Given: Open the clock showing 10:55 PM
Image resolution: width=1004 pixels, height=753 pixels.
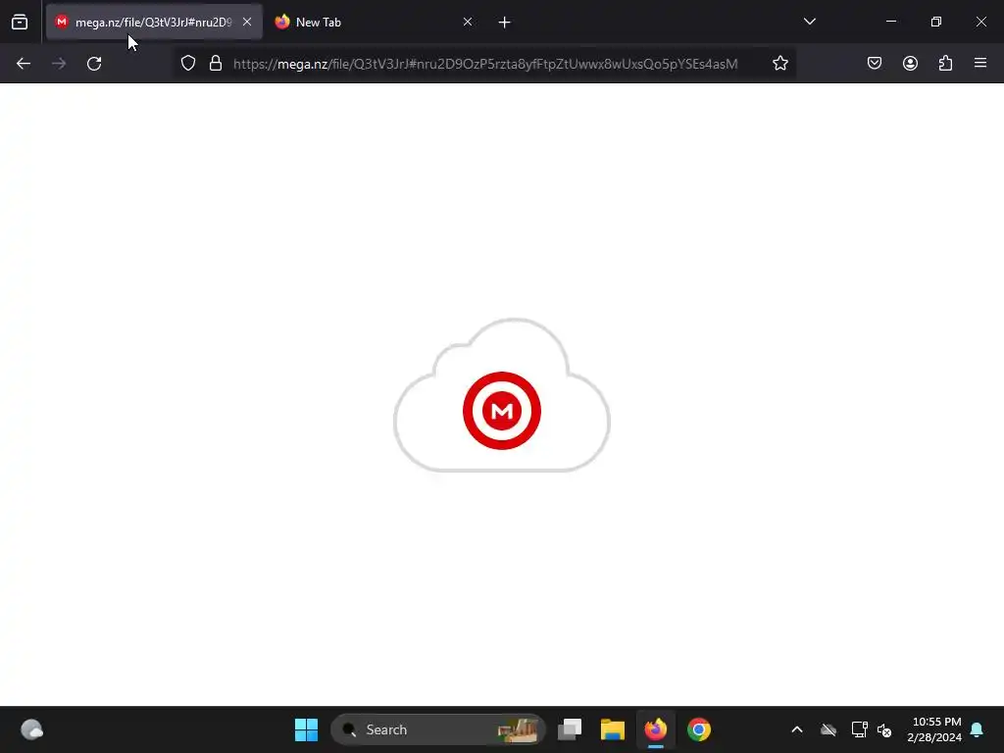Looking at the screenshot, I should coord(934,729).
